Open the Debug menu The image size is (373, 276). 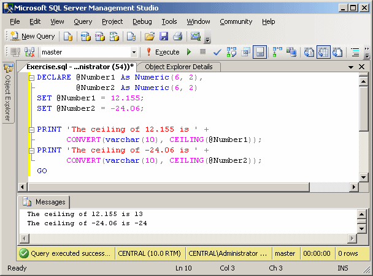tap(142, 21)
